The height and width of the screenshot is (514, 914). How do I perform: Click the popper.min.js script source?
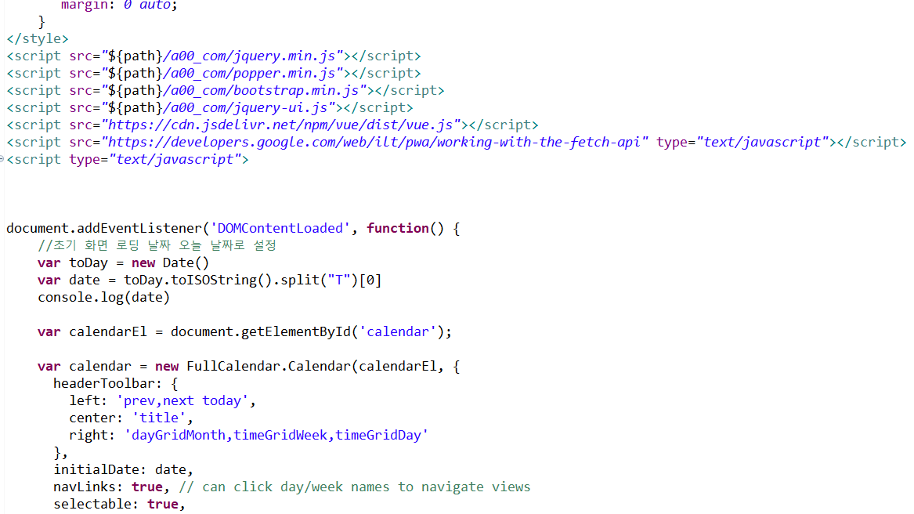coord(222,73)
